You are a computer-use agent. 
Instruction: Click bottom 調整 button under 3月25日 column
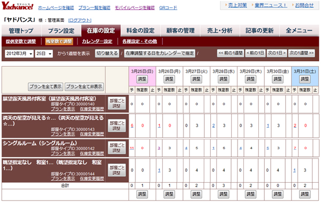(142, 194)
